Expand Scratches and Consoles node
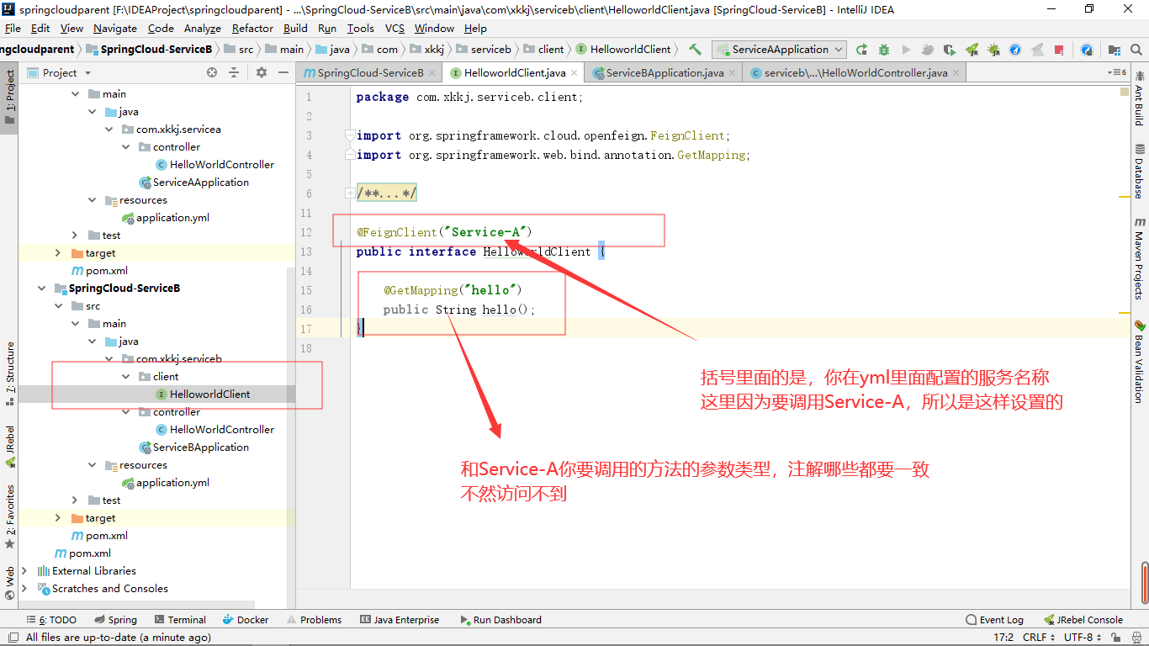1149x646 pixels. pos(24,589)
